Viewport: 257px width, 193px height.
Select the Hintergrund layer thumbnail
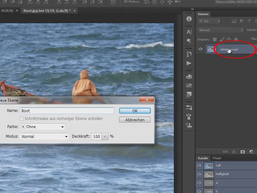point(211,49)
